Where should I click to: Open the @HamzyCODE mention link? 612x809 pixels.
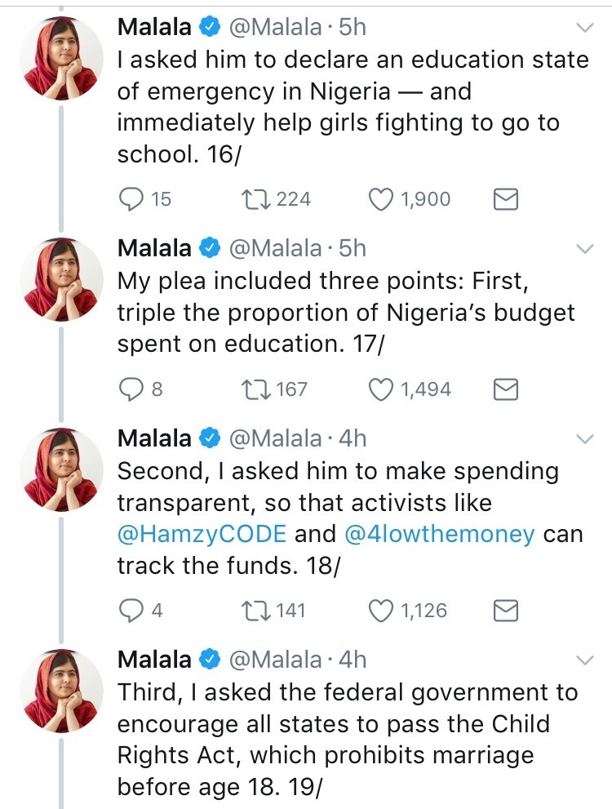(x=202, y=535)
